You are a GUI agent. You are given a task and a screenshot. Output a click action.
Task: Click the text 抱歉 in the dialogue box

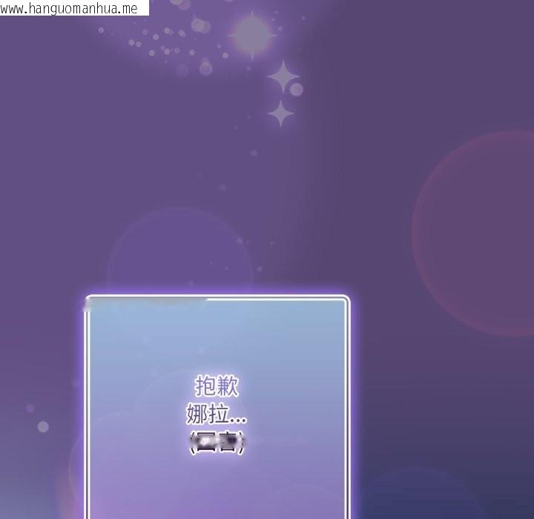(x=217, y=386)
